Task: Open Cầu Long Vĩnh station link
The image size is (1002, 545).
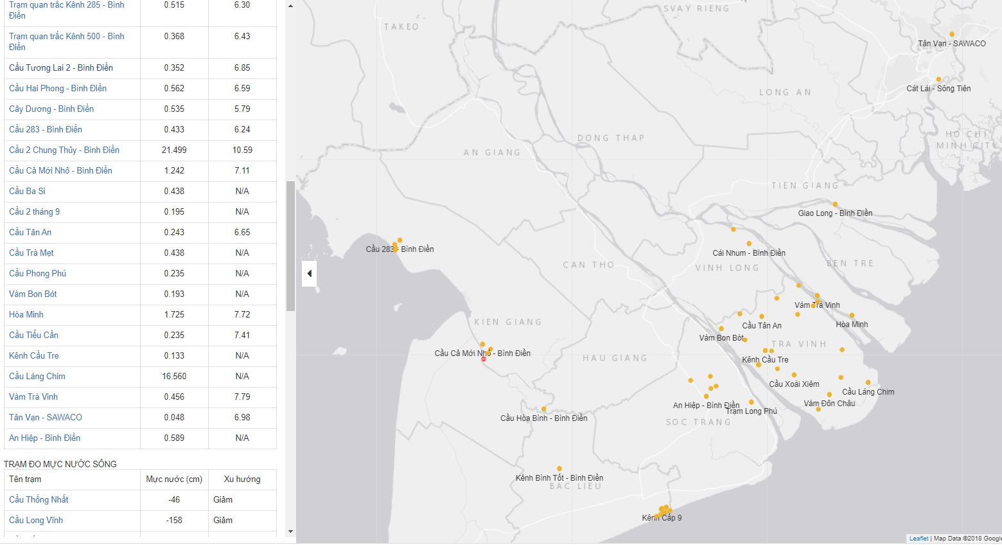Action: pos(36,520)
